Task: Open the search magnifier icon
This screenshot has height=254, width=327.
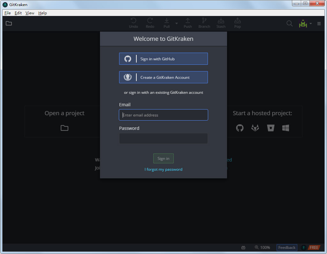Action: point(289,23)
